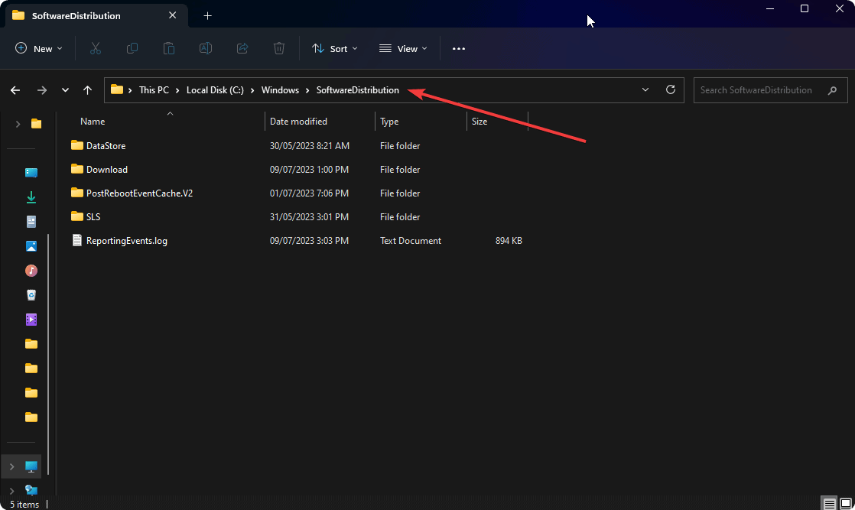This screenshot has width=855, height=510.
Task: Click the Paste icon
Action: pos(168,48)
